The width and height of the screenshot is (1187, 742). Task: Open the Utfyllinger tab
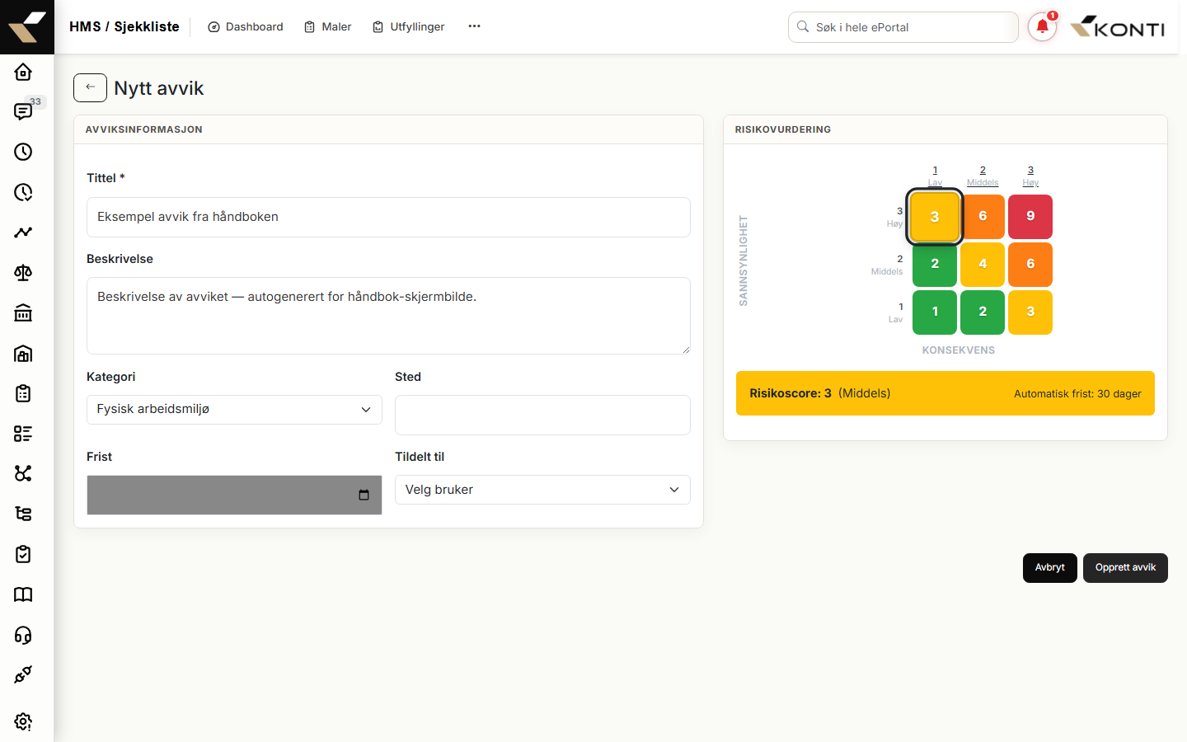coord(409,27)
